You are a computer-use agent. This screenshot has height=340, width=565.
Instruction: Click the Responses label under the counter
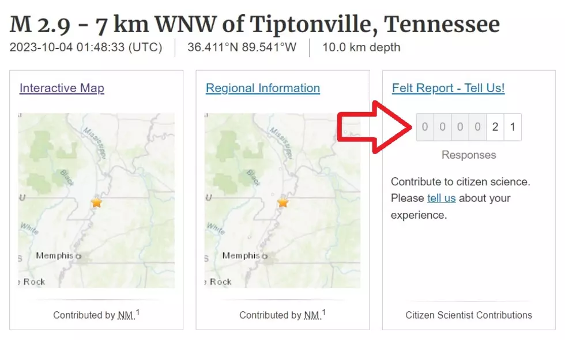tap(469, 155)
